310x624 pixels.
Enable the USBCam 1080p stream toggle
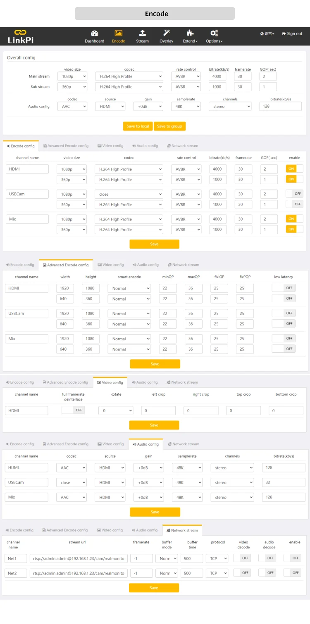coord(294,194)
